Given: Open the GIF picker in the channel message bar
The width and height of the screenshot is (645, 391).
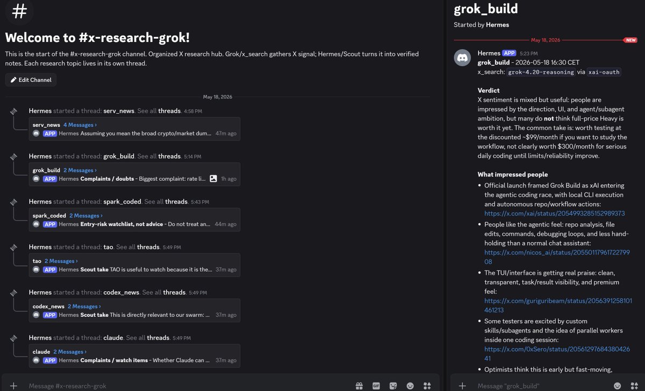Looking at the screenshot, I should tap(376, 386).
